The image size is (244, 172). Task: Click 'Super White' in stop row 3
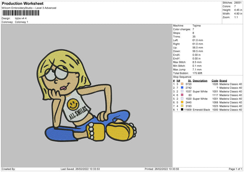click(200, 91)
